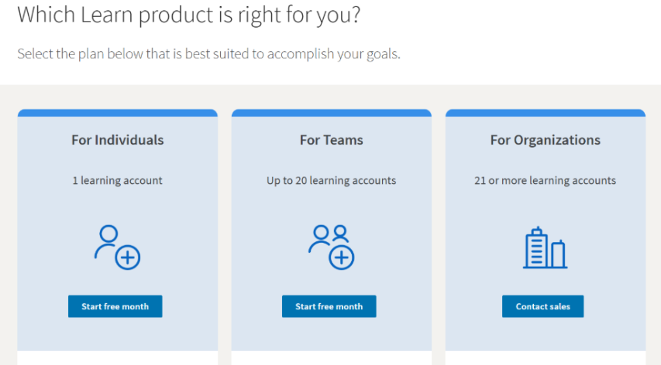661x365 pixels.
Task: Click the blue top bar of Teams card
Action: 332,113
